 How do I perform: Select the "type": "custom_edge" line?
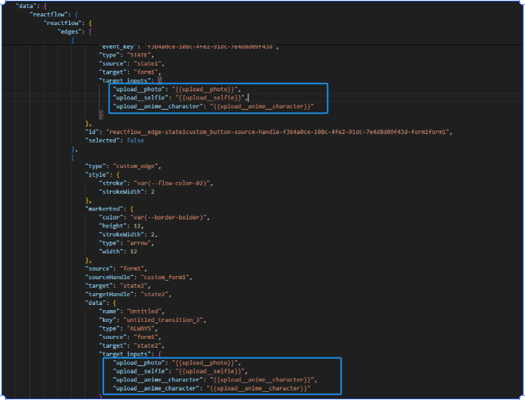click(x=123, y=166)
